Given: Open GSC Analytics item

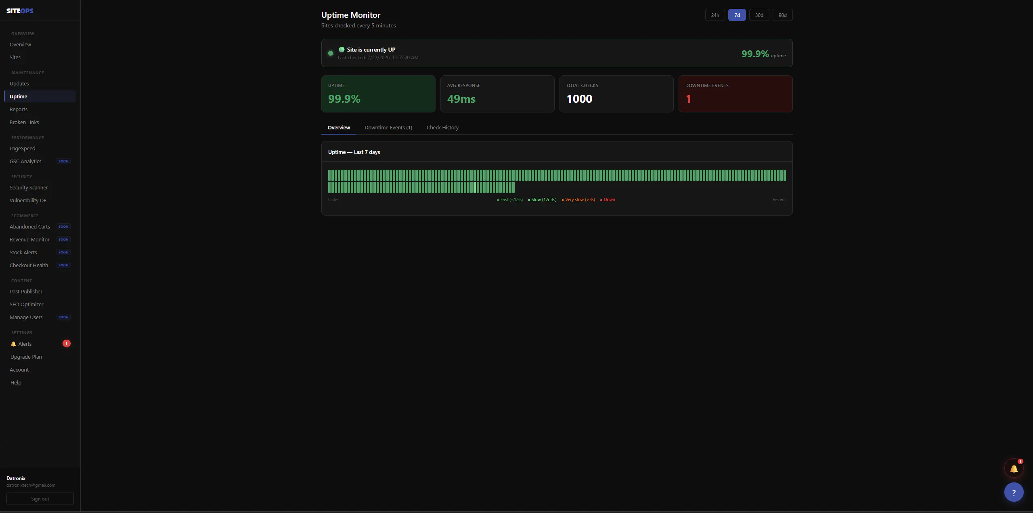Looking at the screenshot, I should 40,161.
